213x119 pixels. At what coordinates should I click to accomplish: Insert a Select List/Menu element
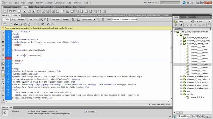(43, 11)
